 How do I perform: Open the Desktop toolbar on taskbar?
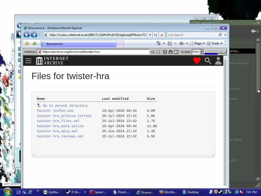(x=191, y=192)
